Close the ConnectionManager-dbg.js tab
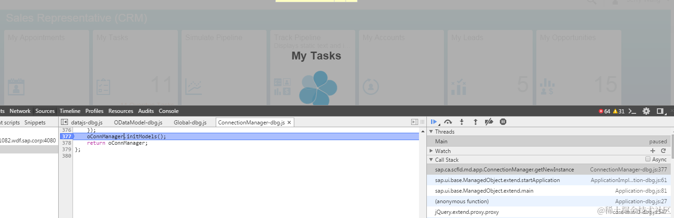The image size is (674, 218). point(289,123)
